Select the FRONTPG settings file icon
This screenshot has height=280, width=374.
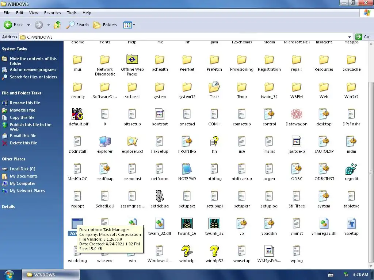pos(187,141)
